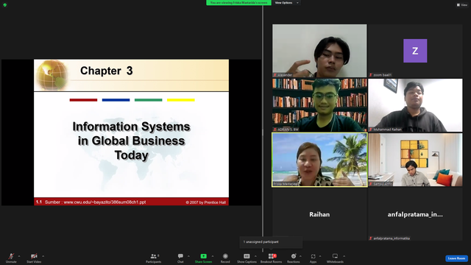471x265 pixels.
Task: Click the purple Z avatar
Action: point(415,51)
